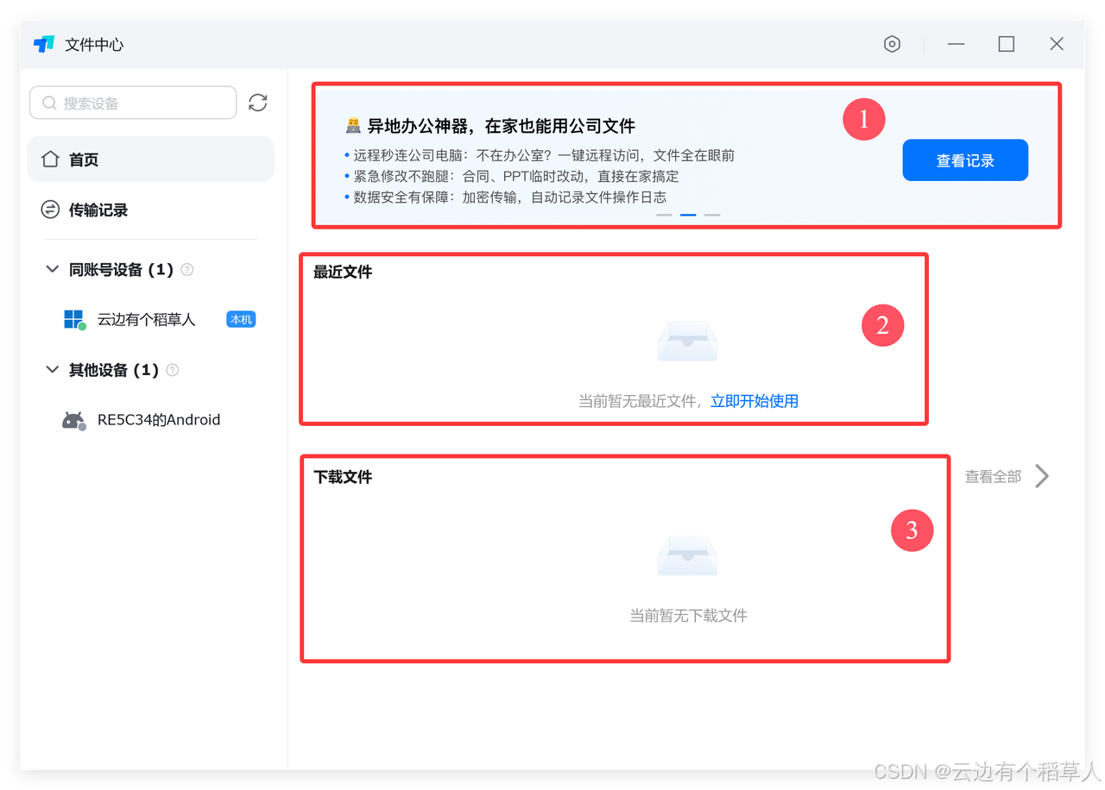Minimize the 文件中心 window
The width and height of the screenshot is (1105, 790).
[956, 44]
